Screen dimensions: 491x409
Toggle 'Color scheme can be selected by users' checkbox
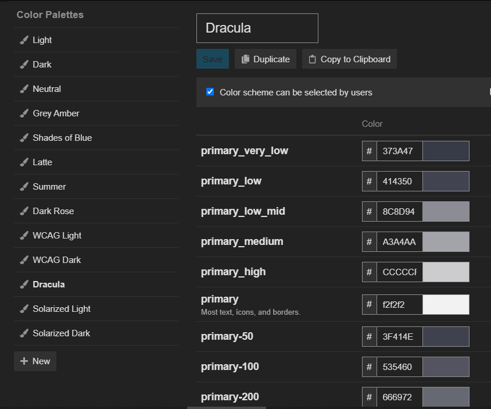pyautogui.click(x=210, y=92)
